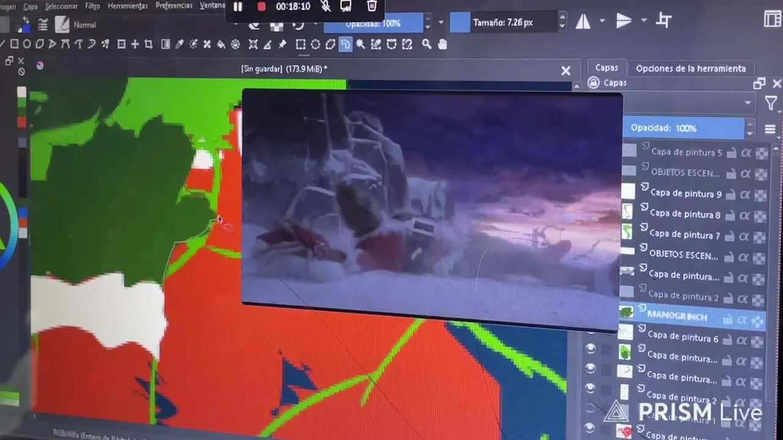Toggle vertical mirror painting

(623, 21)
